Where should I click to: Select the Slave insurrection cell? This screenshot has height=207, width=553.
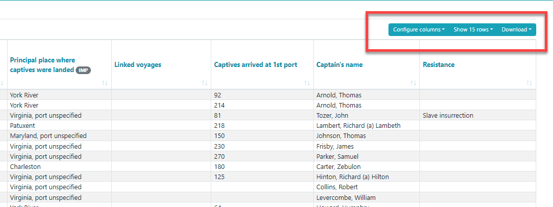(448, 116)
